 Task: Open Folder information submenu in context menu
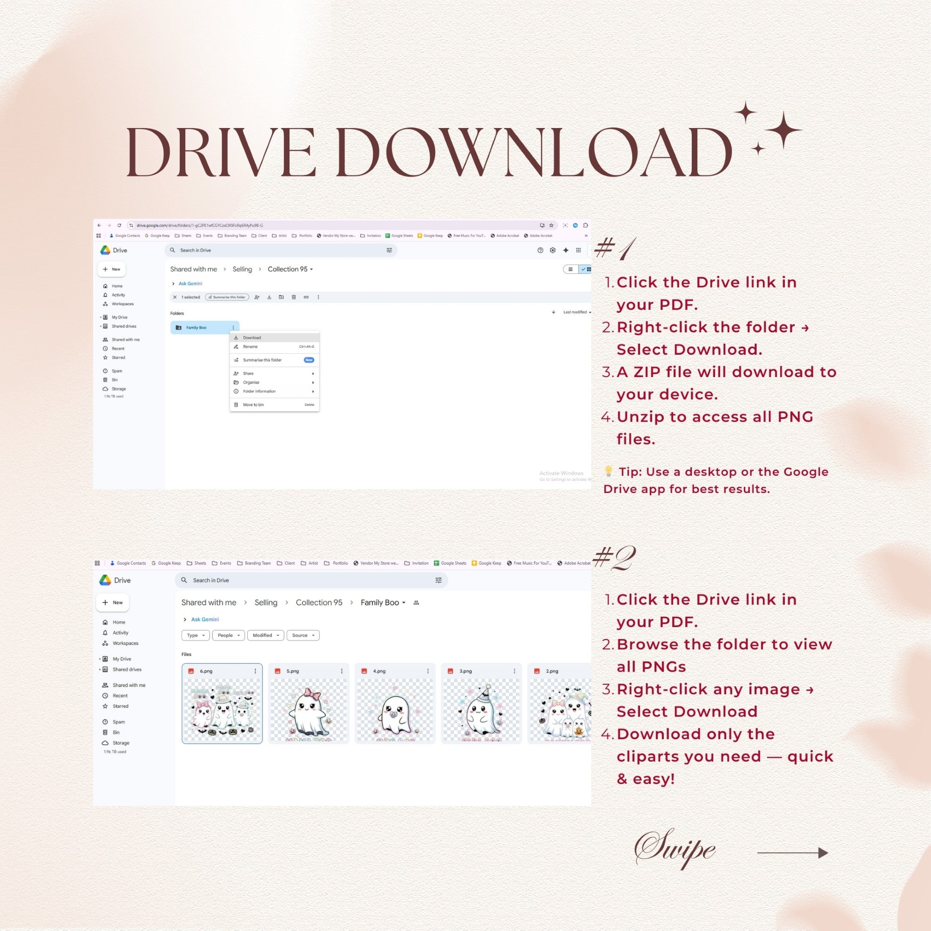(x=274, y=391)
